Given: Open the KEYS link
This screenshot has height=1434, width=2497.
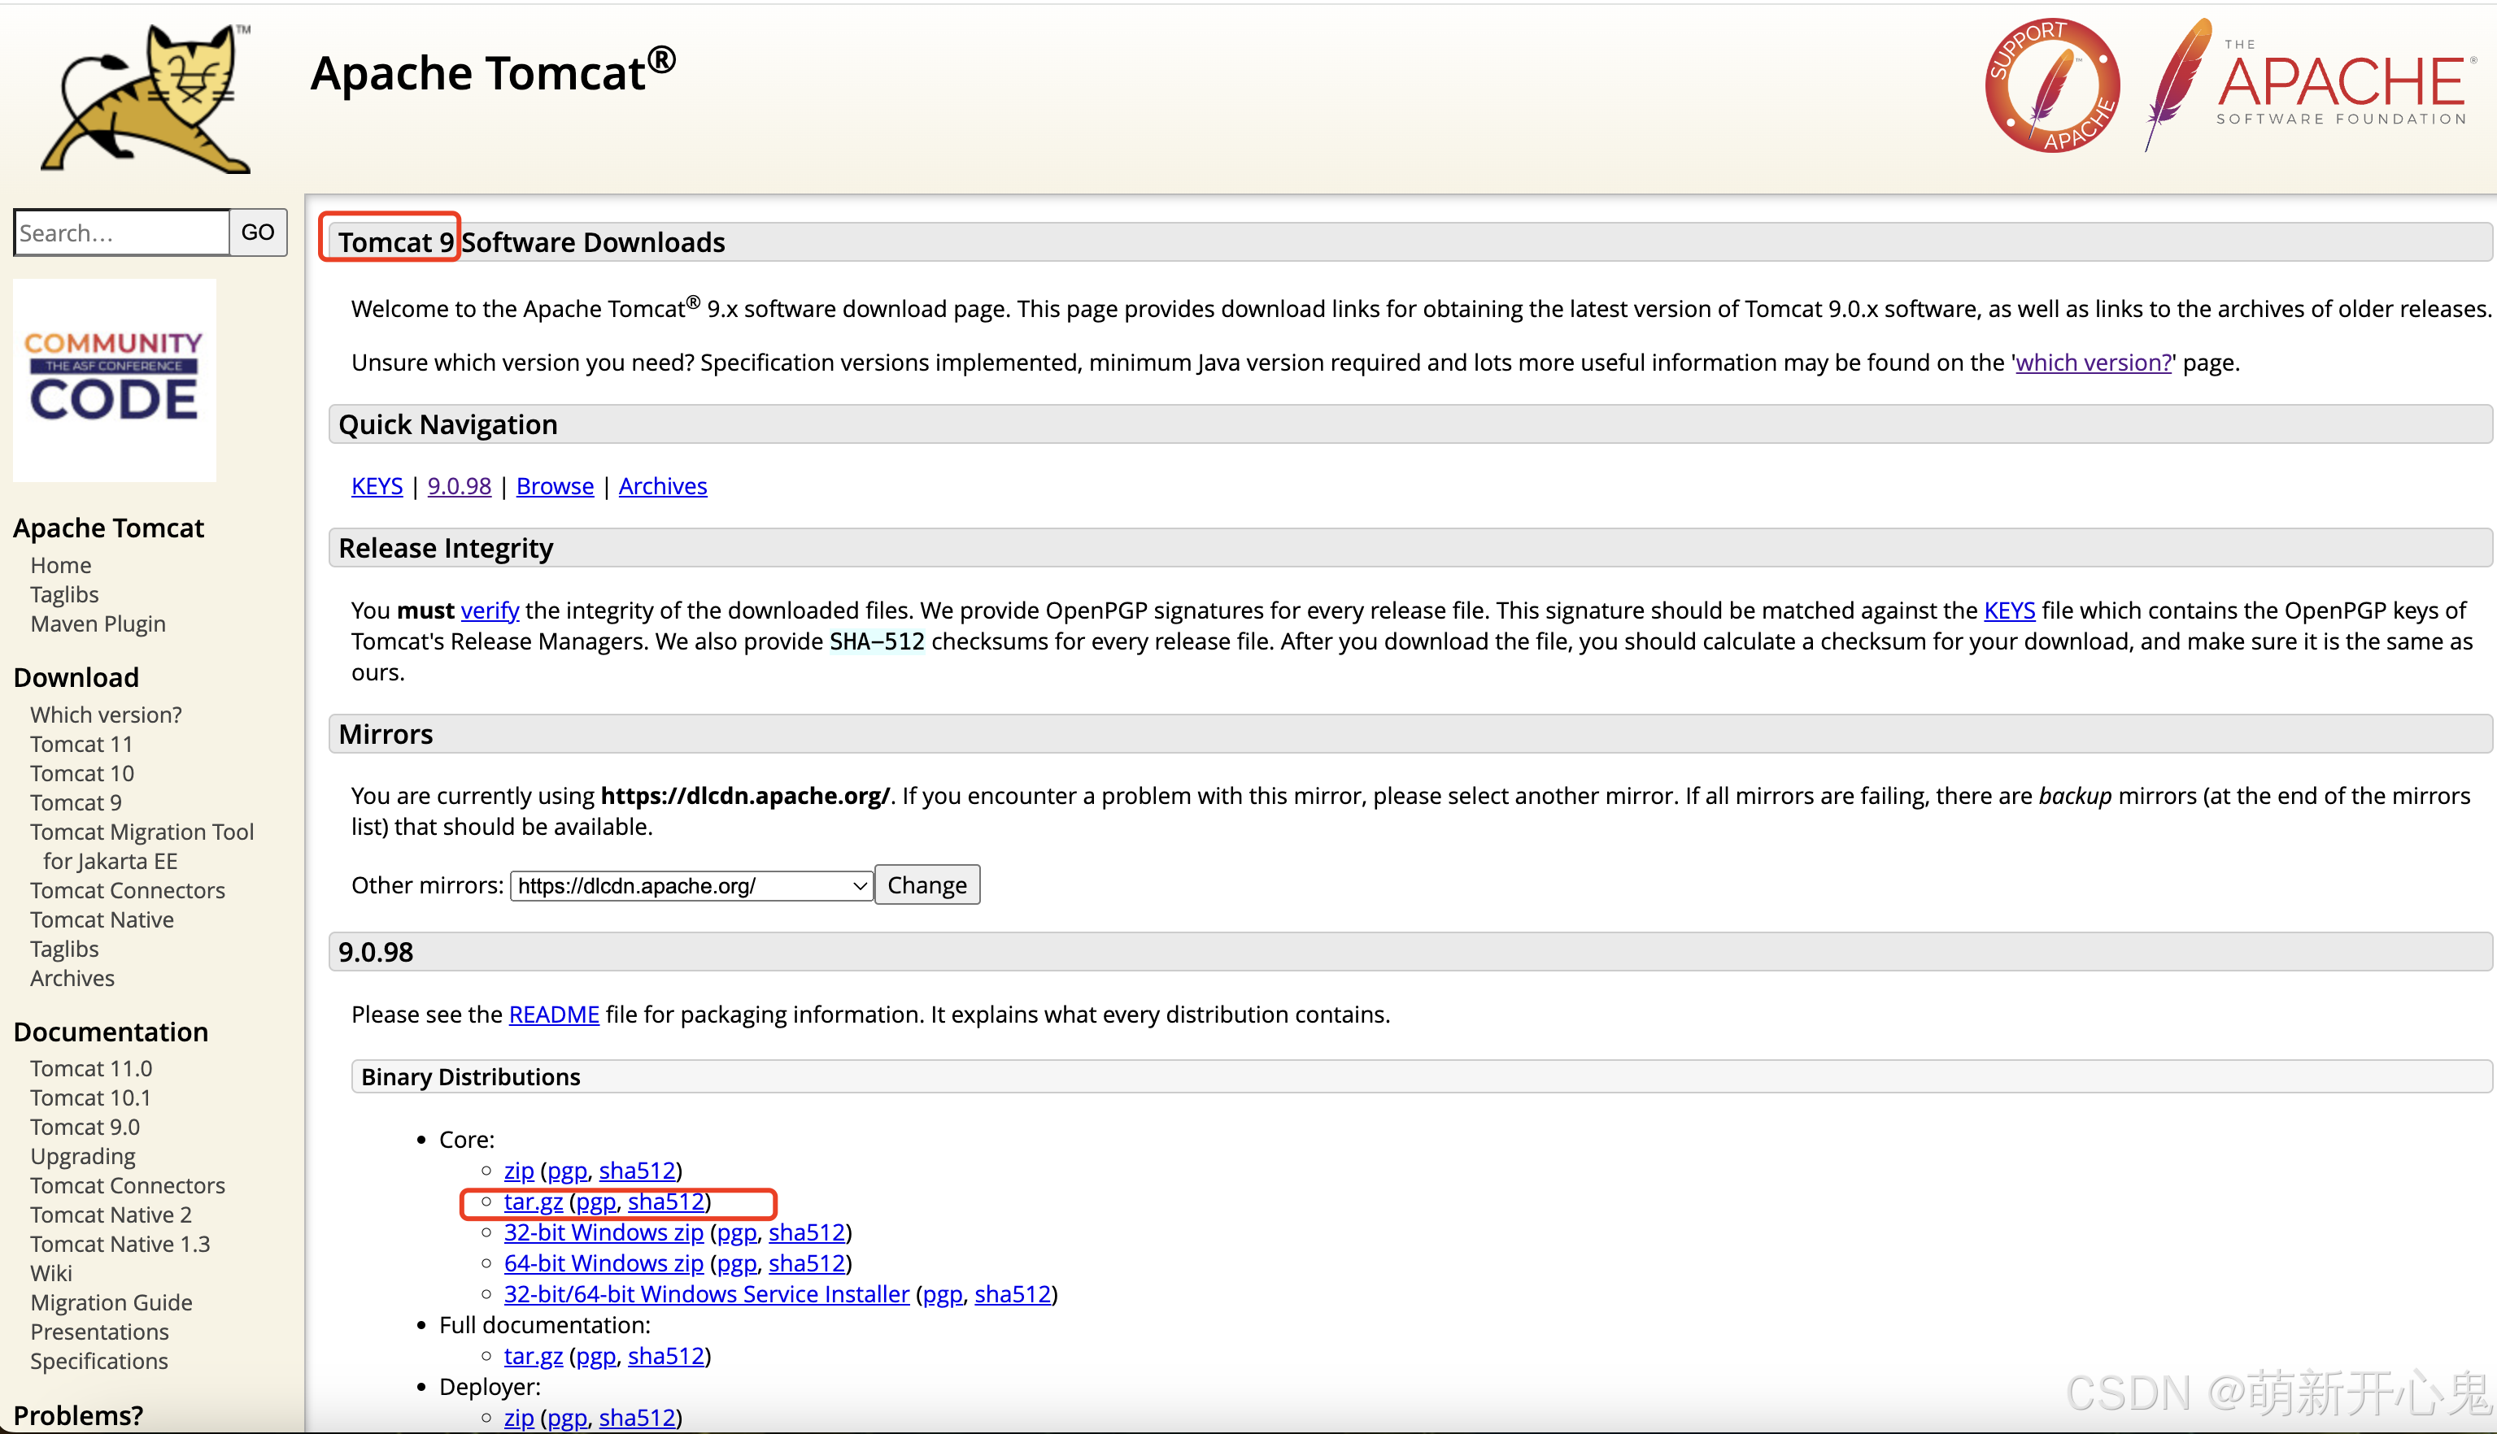Looking at the screenshot, I should [x=377, y=485].
